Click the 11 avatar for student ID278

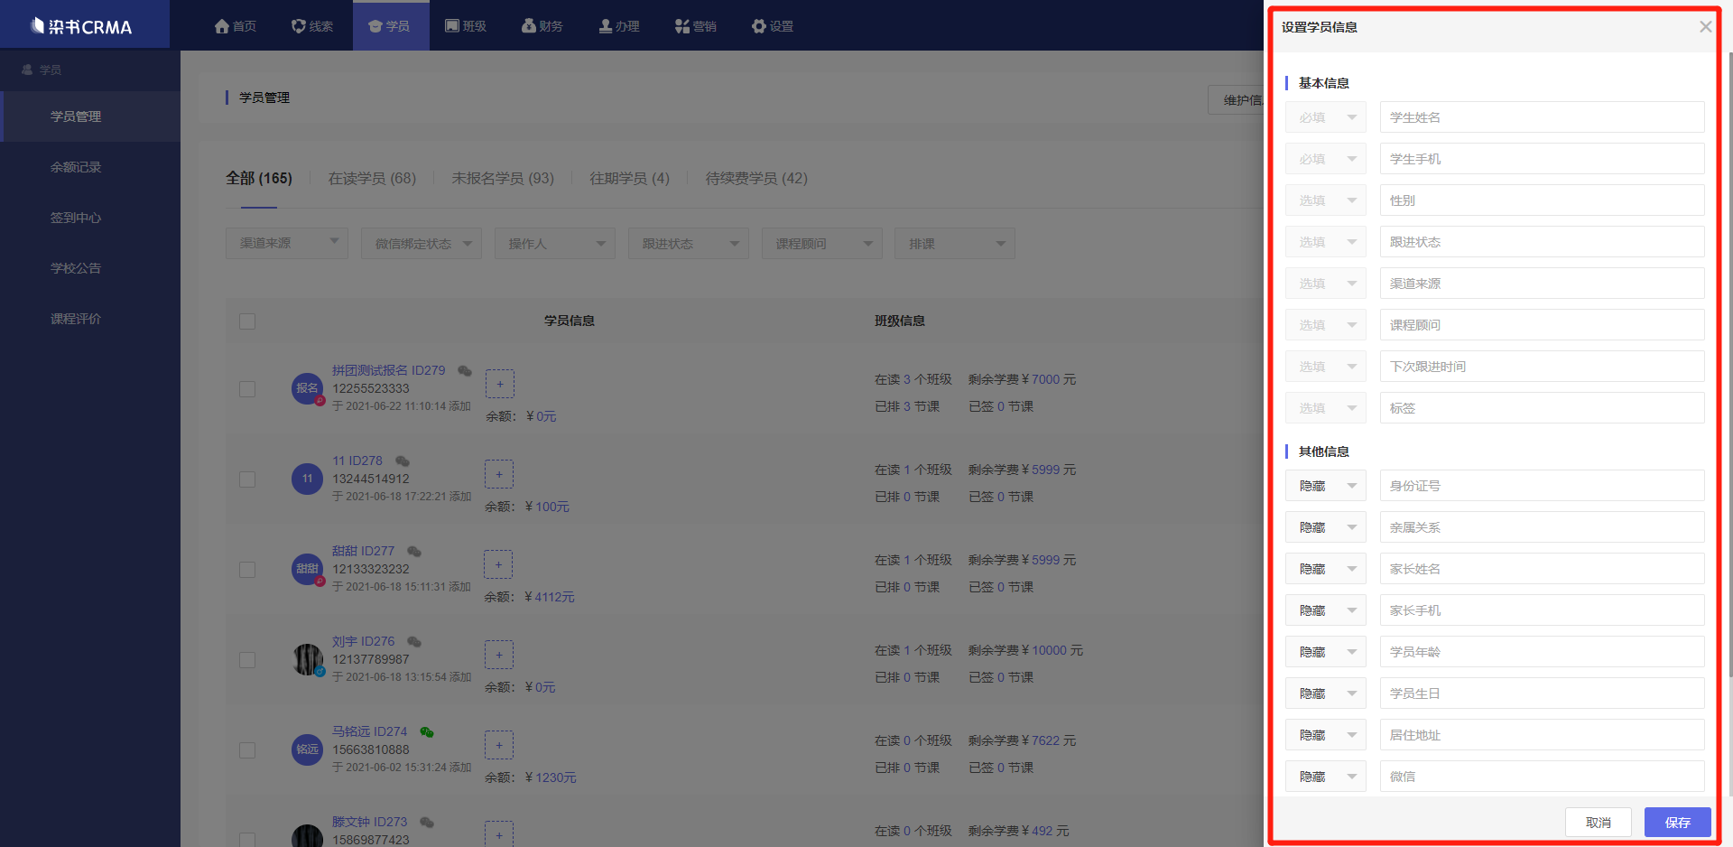coord(307,479)
